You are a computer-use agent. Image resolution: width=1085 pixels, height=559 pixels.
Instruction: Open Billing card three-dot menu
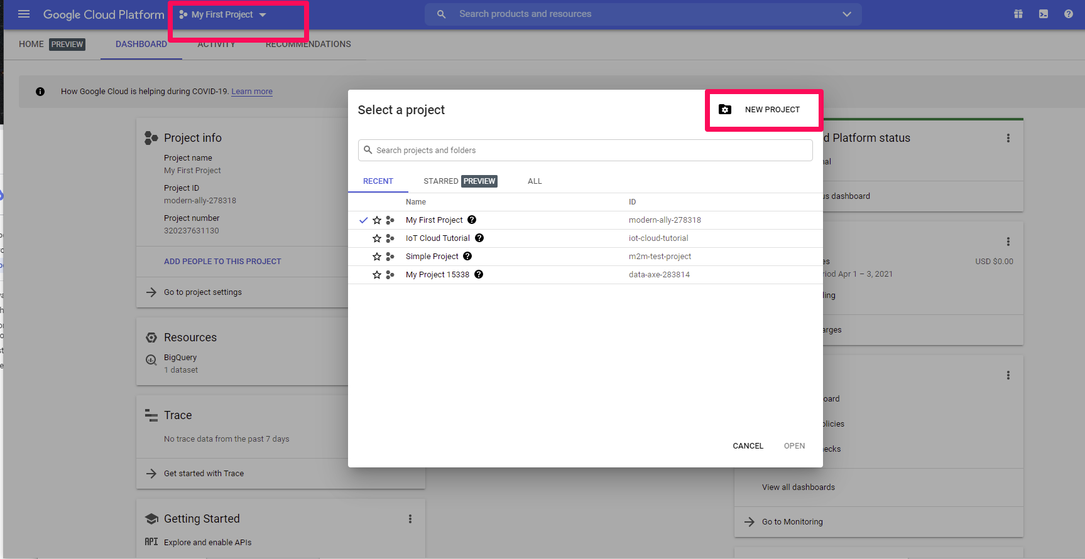[1008, 242]
